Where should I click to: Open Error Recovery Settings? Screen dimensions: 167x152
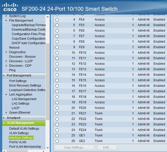click(25, 86)
